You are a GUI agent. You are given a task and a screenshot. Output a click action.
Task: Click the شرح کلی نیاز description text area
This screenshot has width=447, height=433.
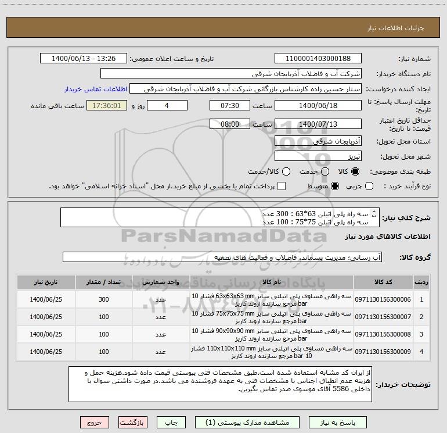click(x=220, y=217)
